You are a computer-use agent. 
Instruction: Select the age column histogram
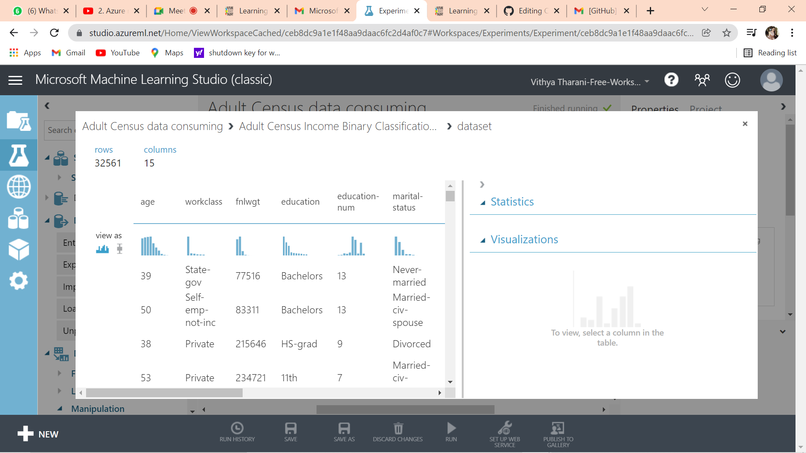pos(154,245)
